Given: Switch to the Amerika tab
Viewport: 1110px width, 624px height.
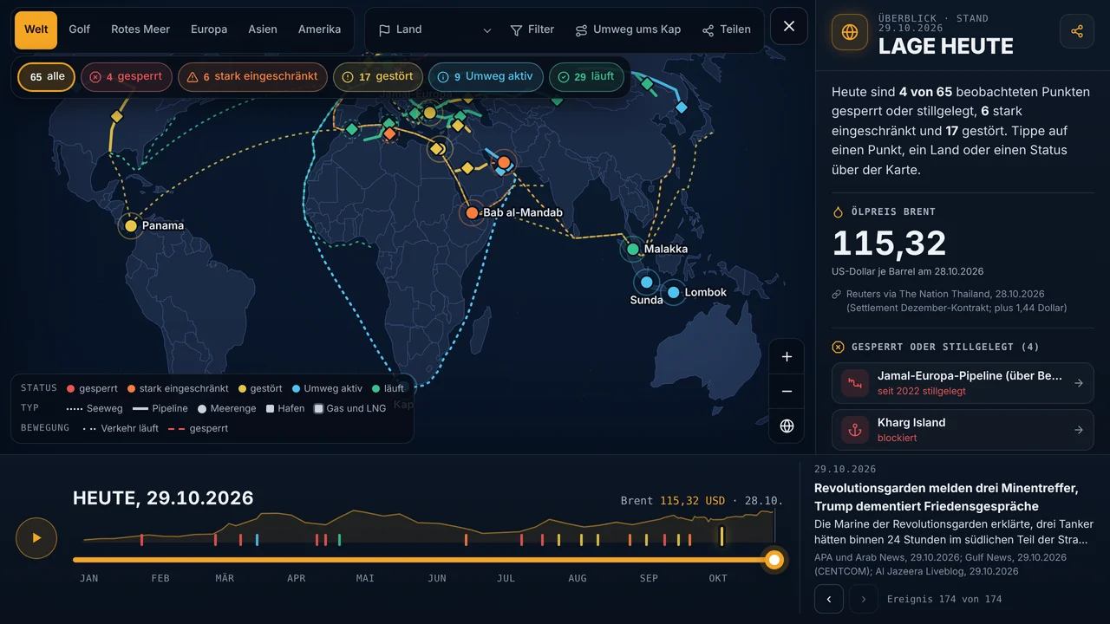Looking at the screenshot, I should click(319, 29).
